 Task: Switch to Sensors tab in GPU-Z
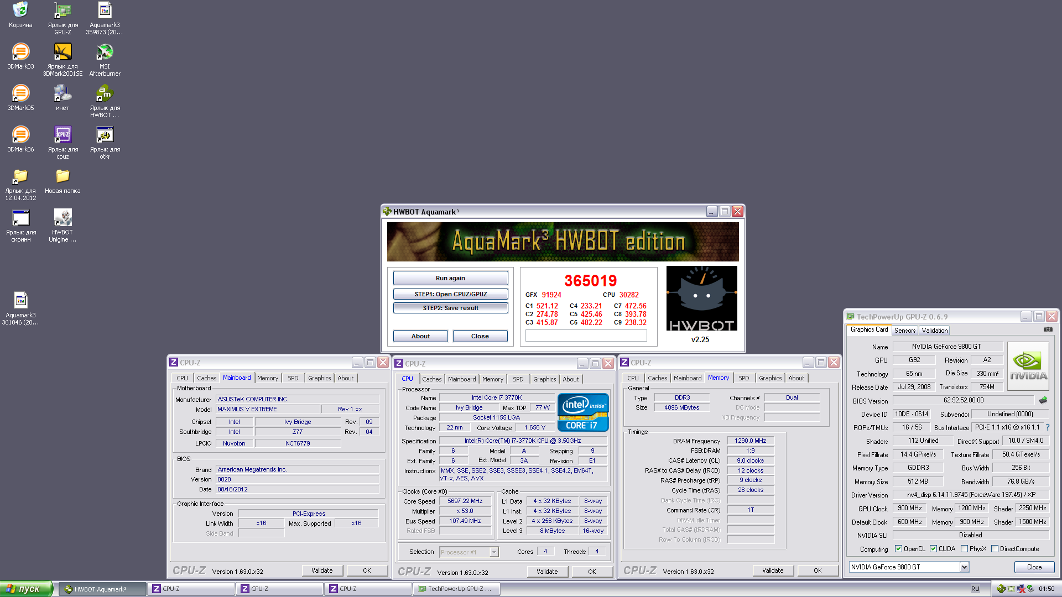(905, 331)
